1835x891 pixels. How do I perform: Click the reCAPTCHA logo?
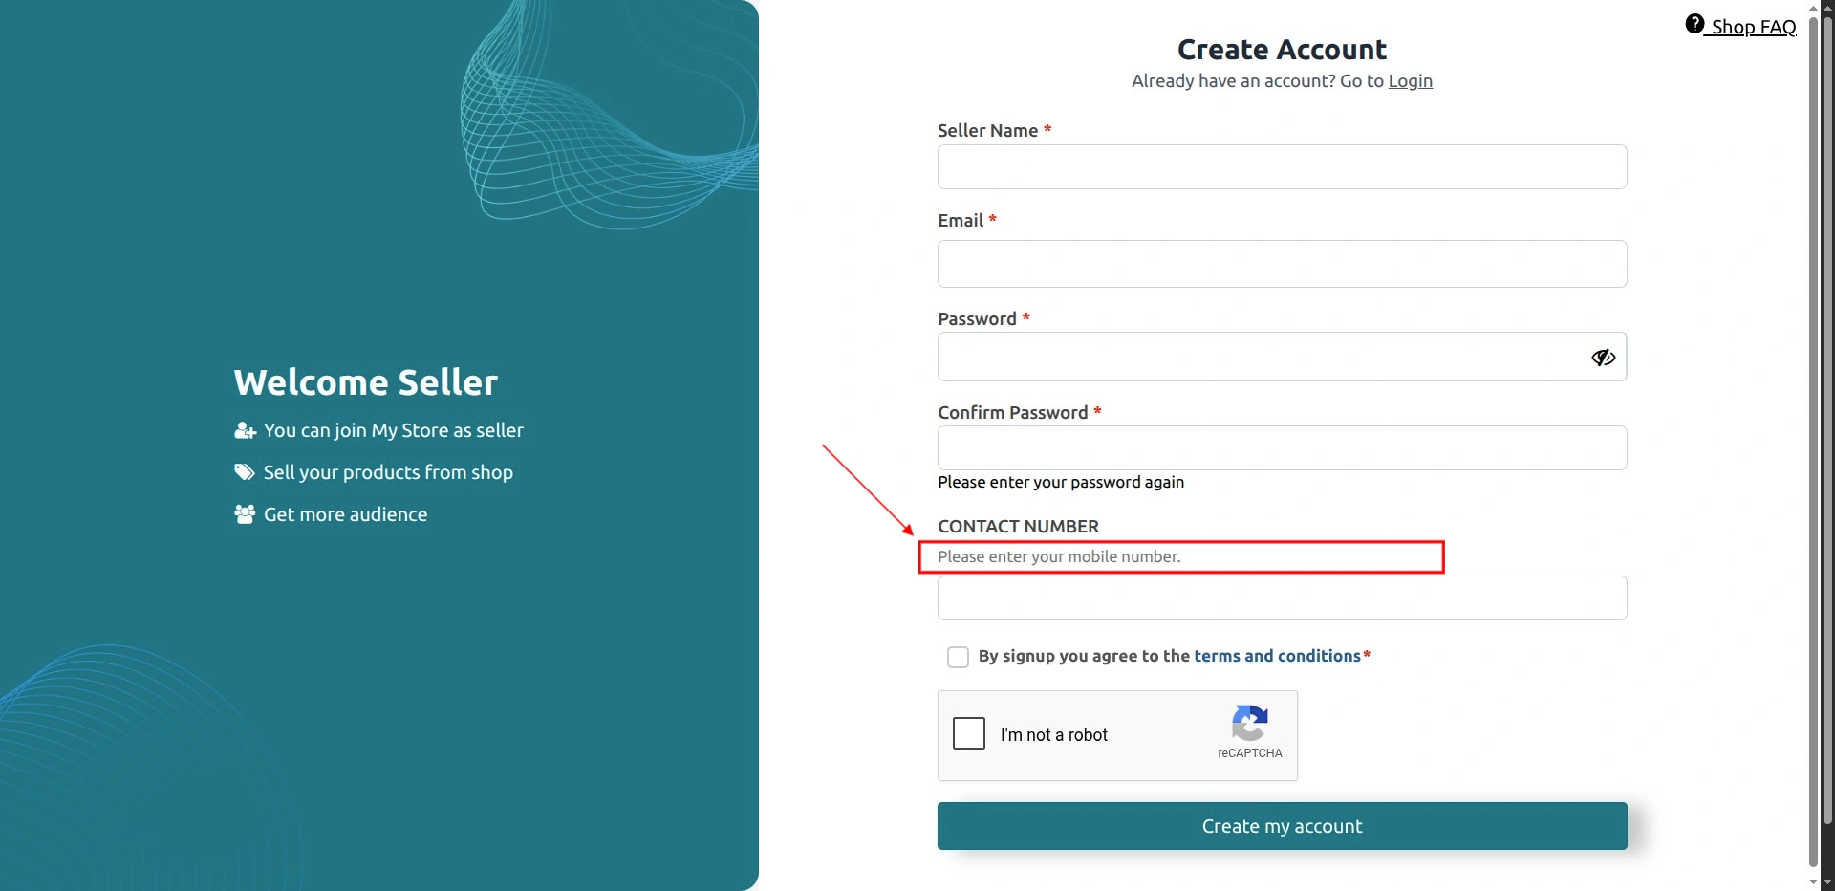click(x=1250, y=723)
